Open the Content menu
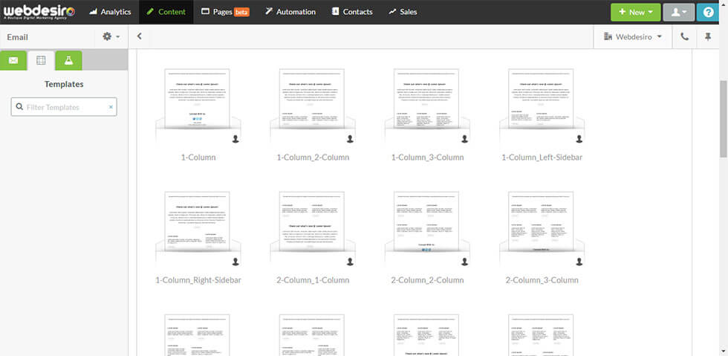Screen dimensions: 728x356 click(166, 12)
